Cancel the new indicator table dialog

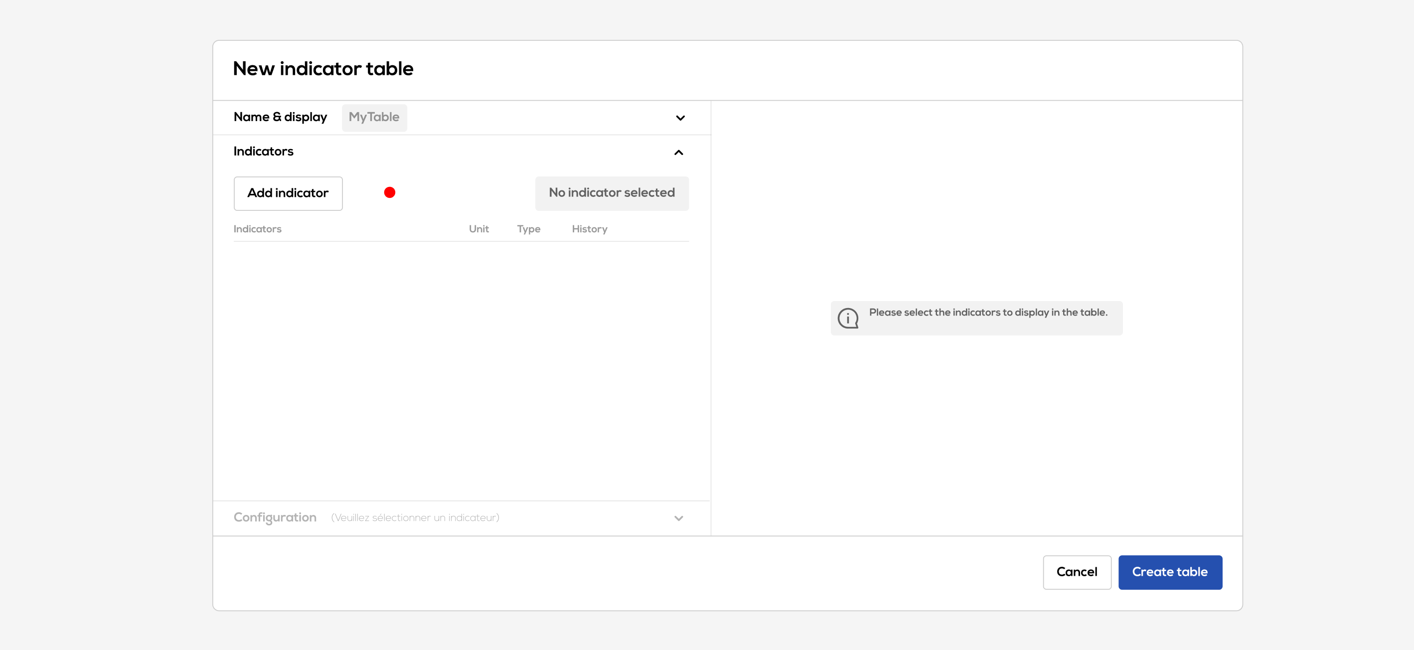pos(1077,572)
